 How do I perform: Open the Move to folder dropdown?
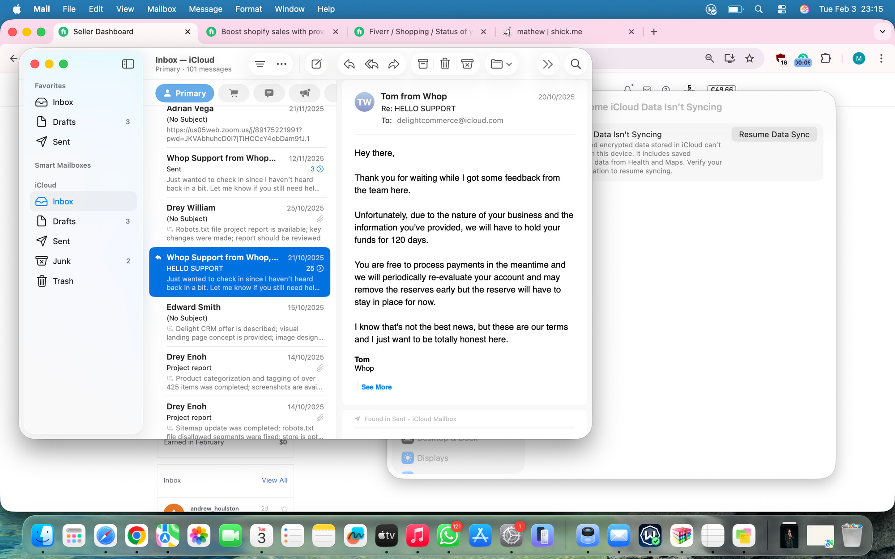click(x=501, y=64)
